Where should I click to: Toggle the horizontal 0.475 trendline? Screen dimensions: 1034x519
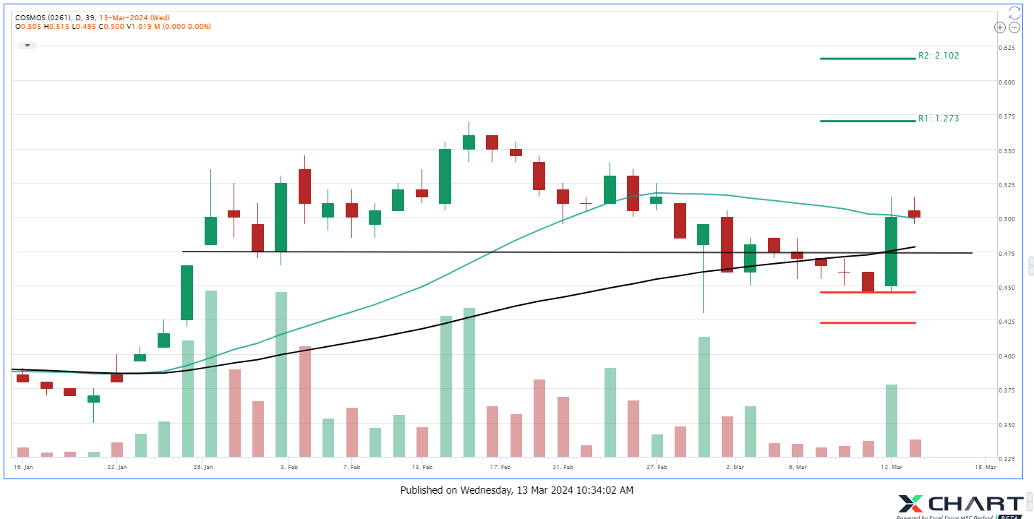434,252
